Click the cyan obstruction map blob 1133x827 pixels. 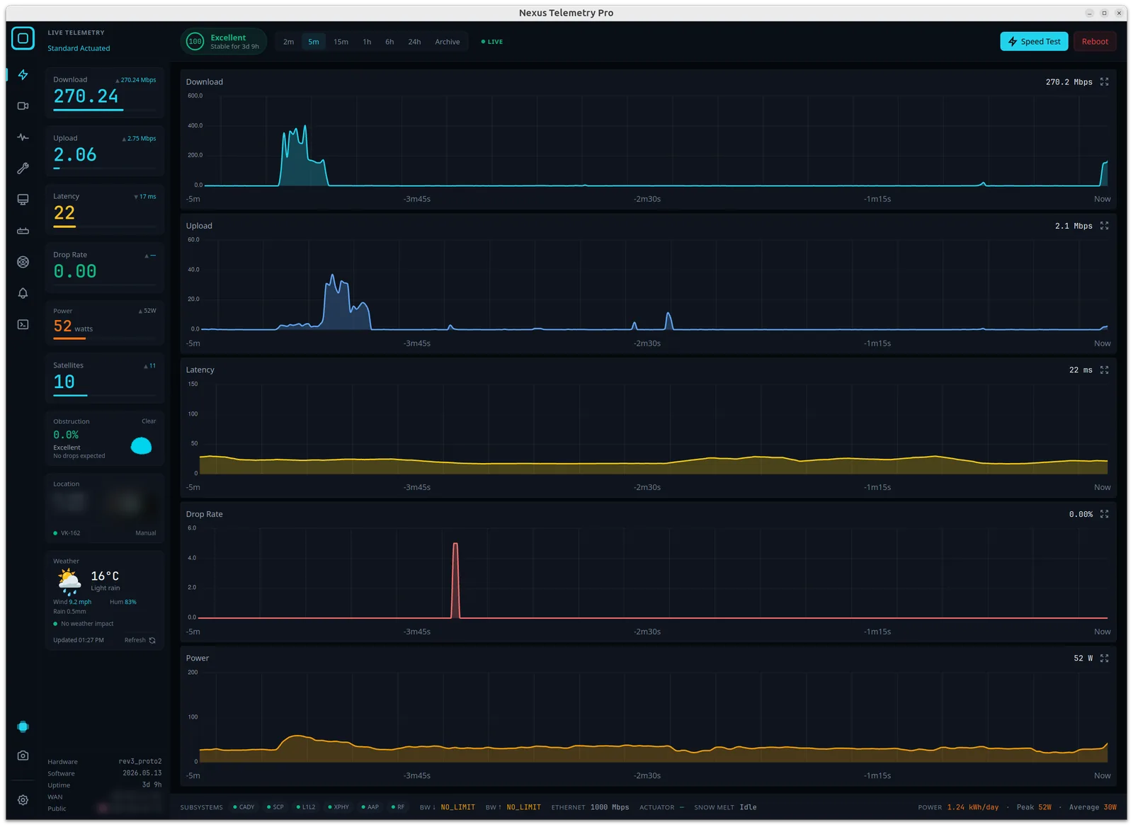click(x=141, y=445)
